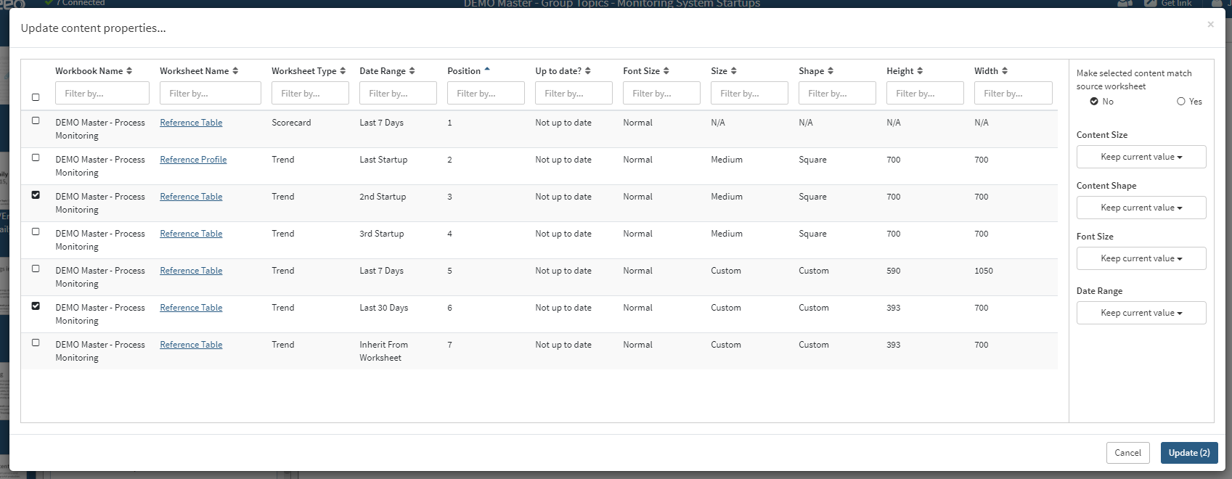Sort by Workbook Name column icon
Image resolution: width=1232 pixels, height=479 pixels.
(x=129, y=71)
